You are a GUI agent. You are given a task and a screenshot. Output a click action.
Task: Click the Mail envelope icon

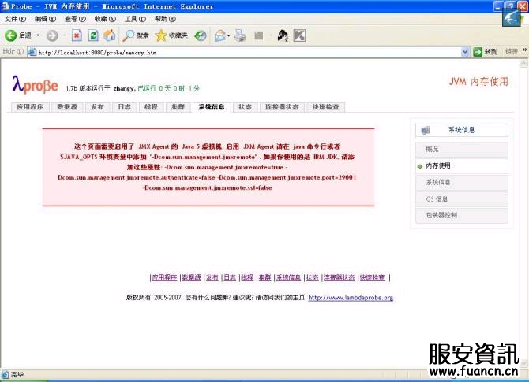click(220, 35)
